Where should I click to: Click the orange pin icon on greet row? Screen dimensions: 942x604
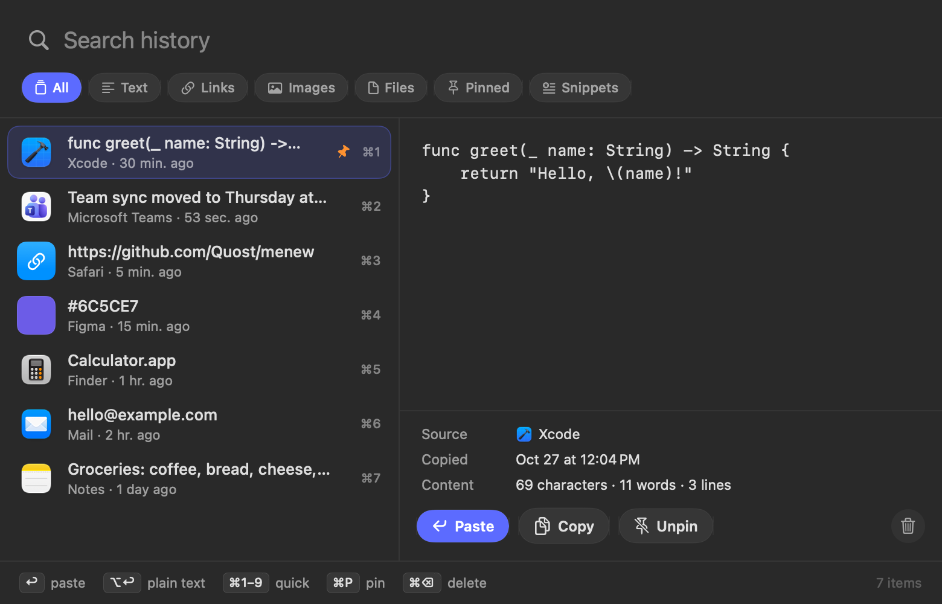tap(343, 152)
